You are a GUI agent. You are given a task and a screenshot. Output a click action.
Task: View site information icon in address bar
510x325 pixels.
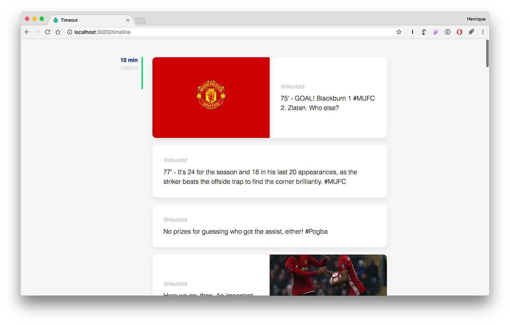pyautogui.click(x=70, y=32)
